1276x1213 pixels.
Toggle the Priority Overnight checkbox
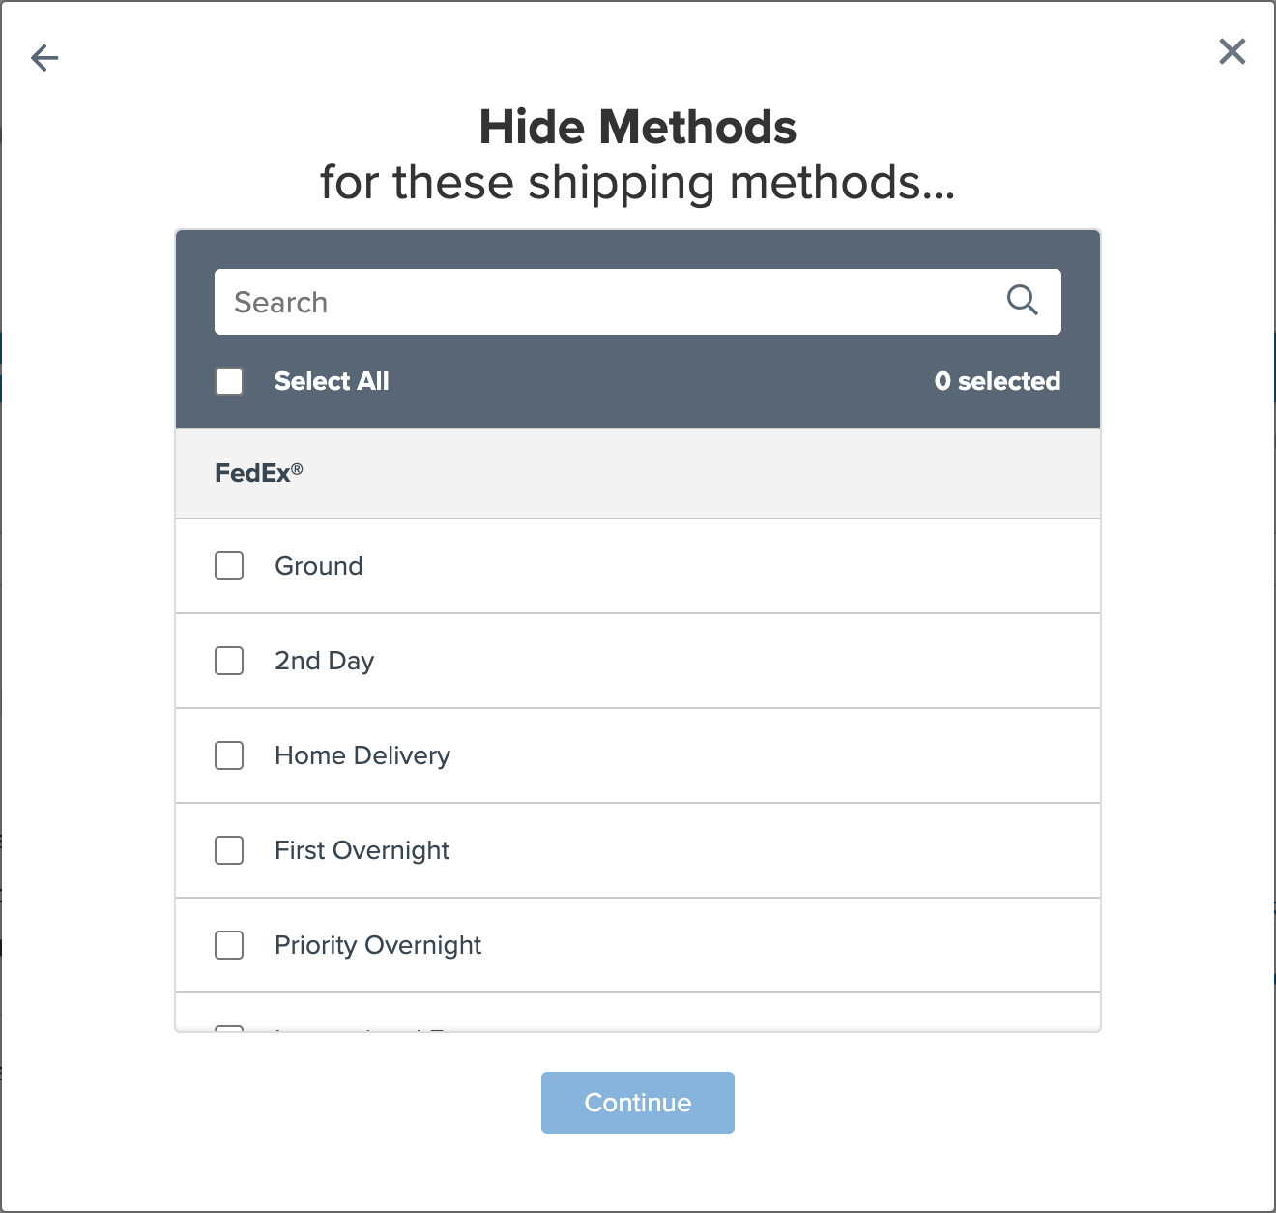229,945
